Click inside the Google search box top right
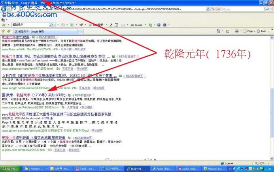Image resolution: width=274 pixels, height=172 pixels. tap(244, 9)
